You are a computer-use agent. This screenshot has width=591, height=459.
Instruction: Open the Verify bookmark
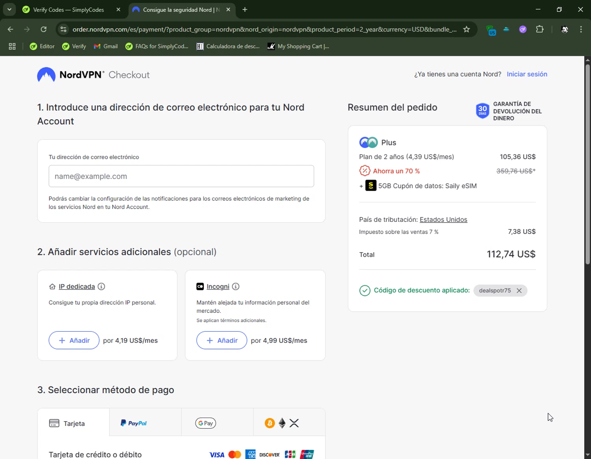[x=74, y=46]
